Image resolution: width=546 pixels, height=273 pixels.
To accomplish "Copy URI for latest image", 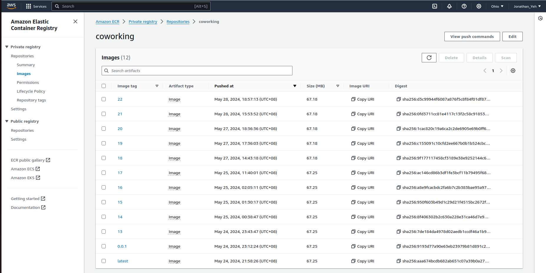I will click(363, 261).
